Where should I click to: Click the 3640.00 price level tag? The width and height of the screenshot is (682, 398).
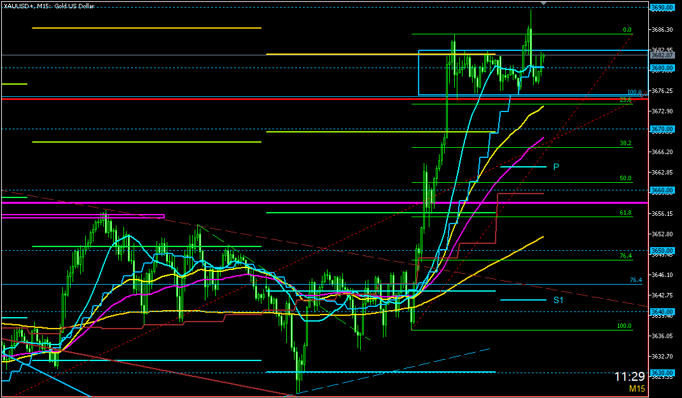click(662, 311)
